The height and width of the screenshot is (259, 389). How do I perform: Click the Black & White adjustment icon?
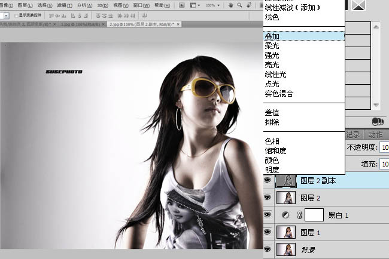(284, 214)
